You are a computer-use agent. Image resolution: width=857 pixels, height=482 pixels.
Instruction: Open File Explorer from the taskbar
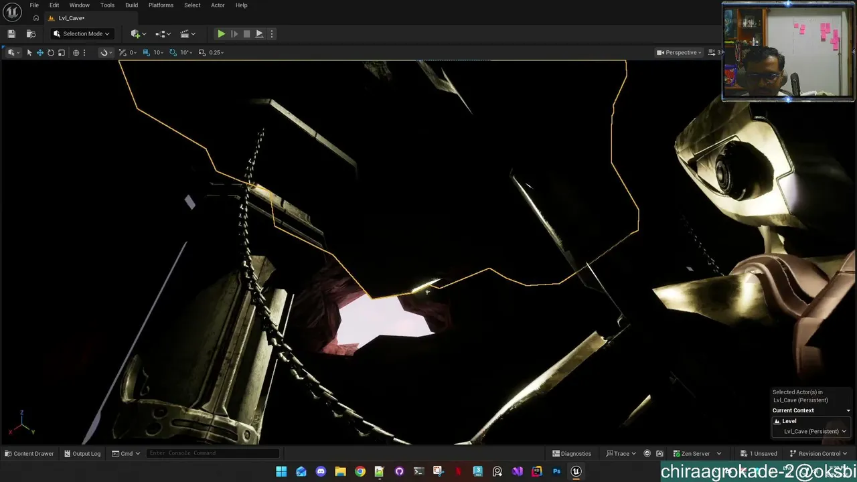pos(340,471)
